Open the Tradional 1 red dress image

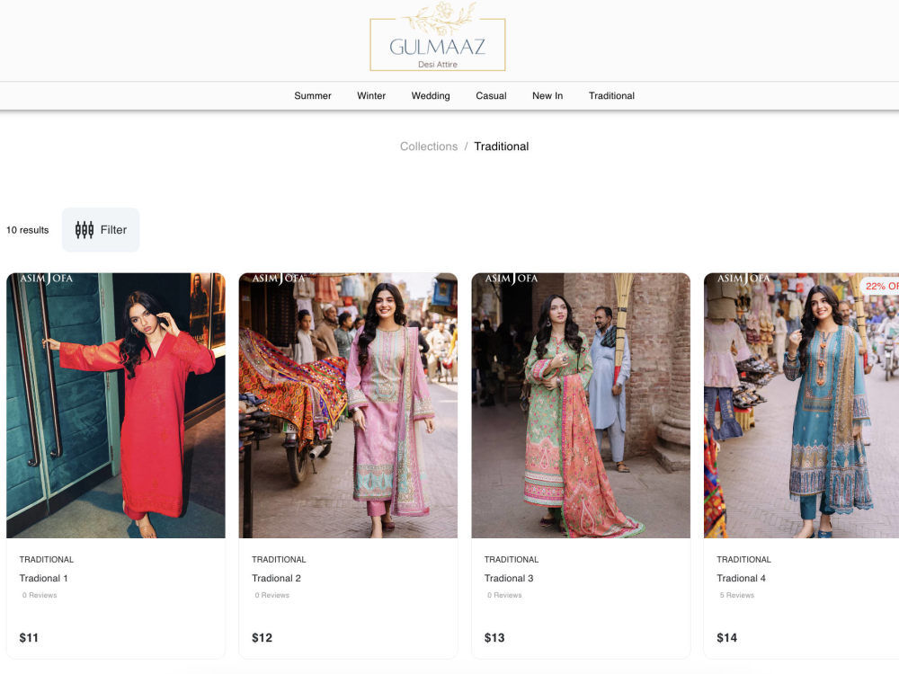(x=116, y=405)
